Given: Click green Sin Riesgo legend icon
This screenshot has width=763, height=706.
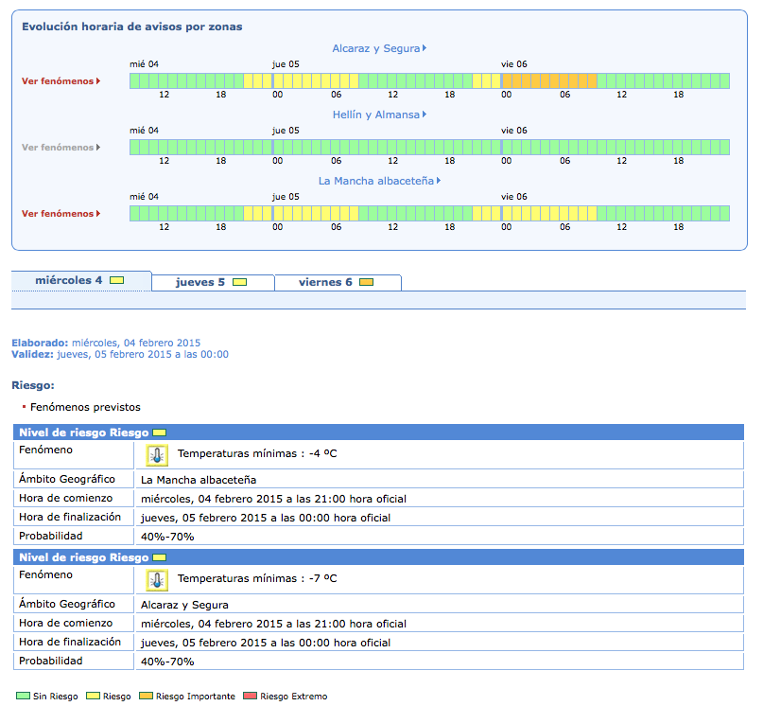Looking at the screenshot, I should [x=24, y=697].
